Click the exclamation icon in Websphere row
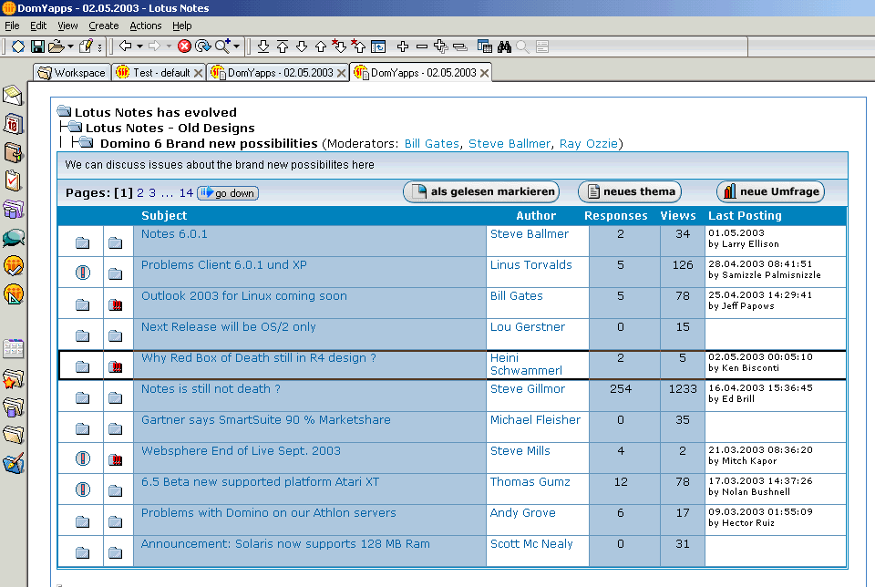 83,458
